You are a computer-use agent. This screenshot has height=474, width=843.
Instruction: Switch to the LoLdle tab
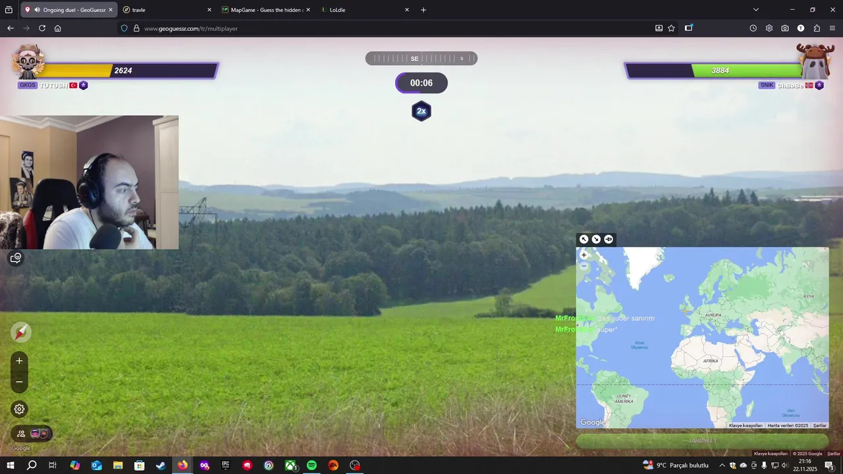[x=366, y=10]
